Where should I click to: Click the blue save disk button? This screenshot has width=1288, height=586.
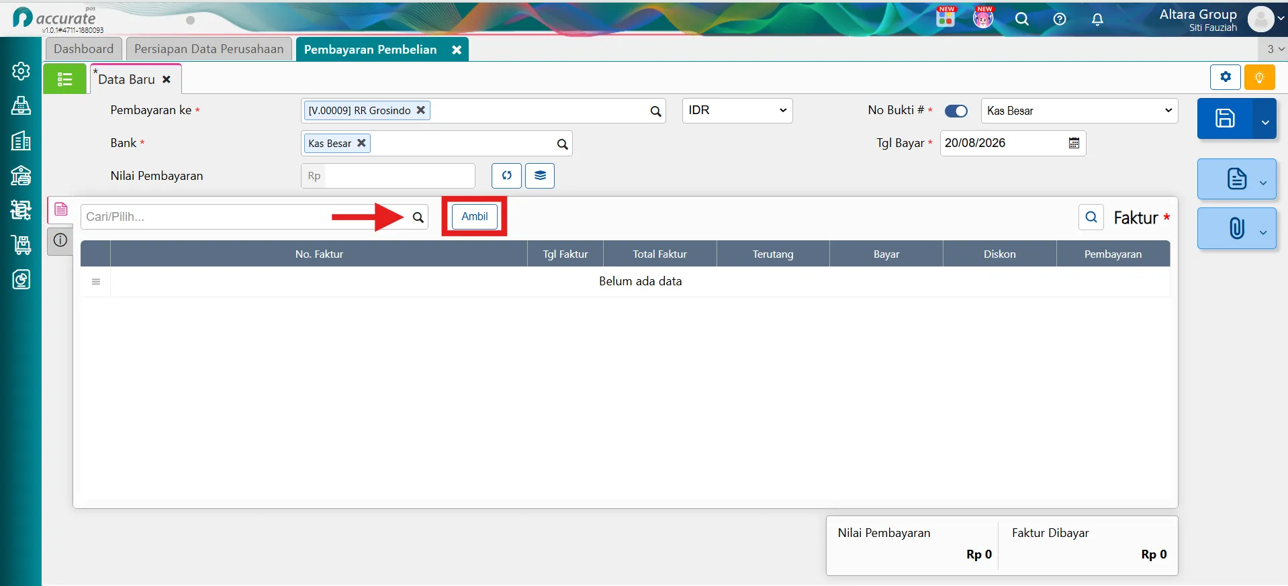click(x=1225, y=119)
